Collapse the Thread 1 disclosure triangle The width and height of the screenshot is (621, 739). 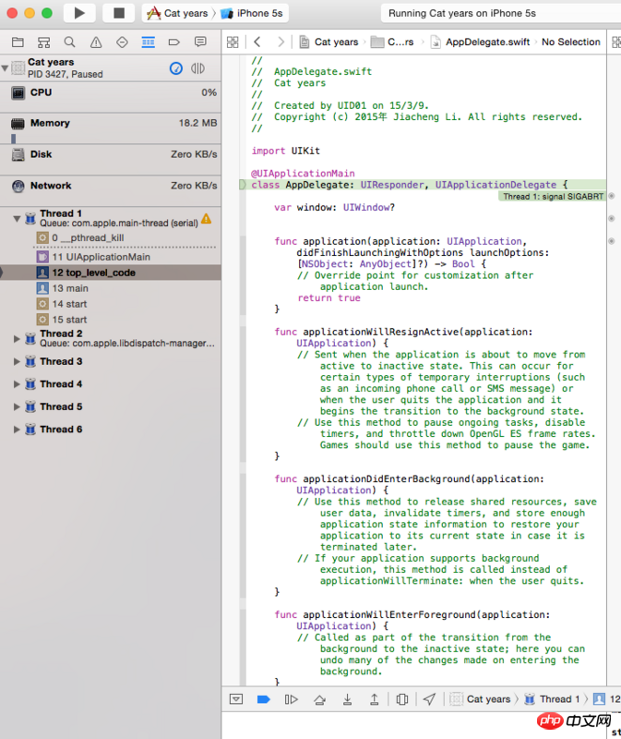click(x=18, y=219)
